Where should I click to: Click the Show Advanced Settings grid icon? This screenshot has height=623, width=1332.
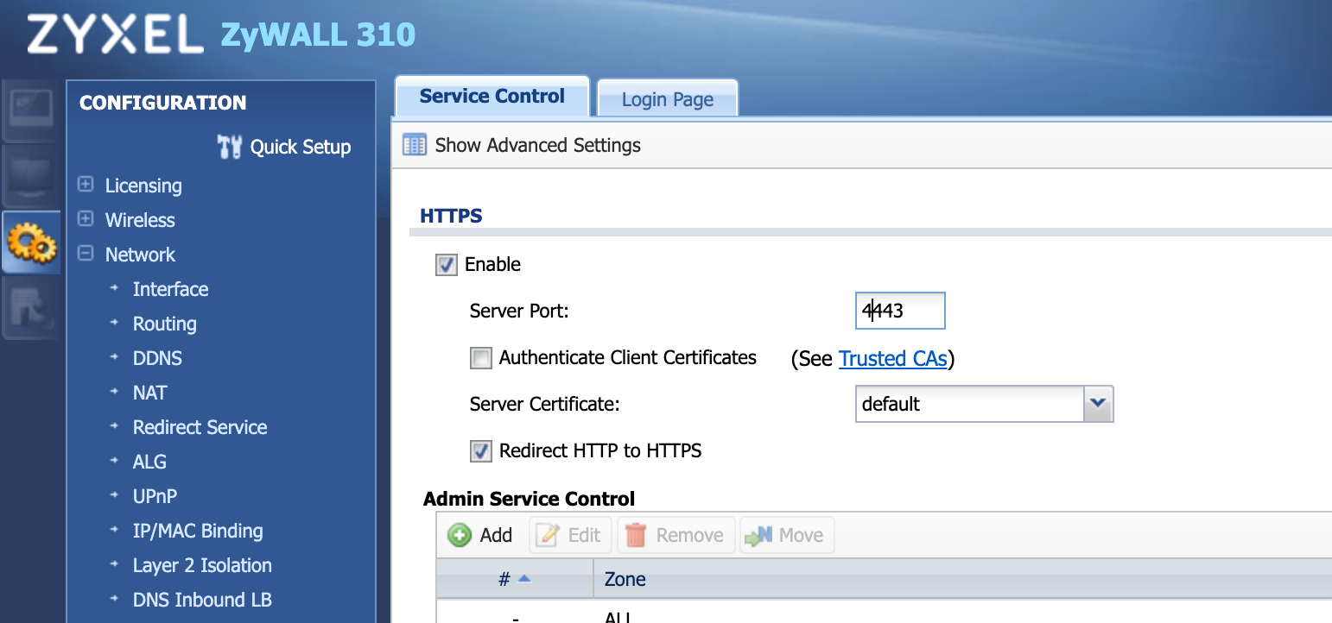[415, 145]
